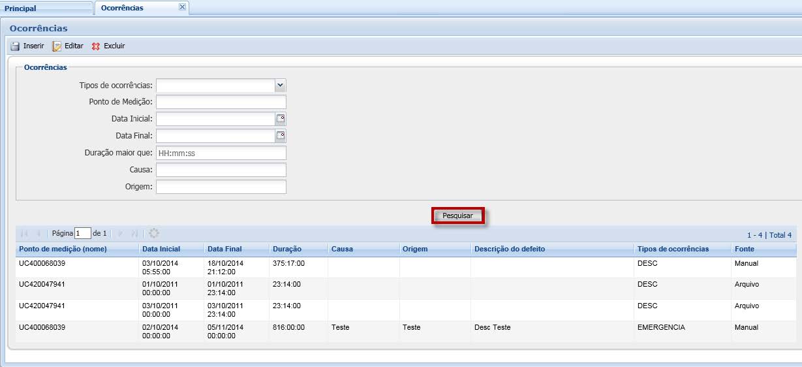
Task: Open the Data Final calendar picker
Action: (x=281, y=136)
